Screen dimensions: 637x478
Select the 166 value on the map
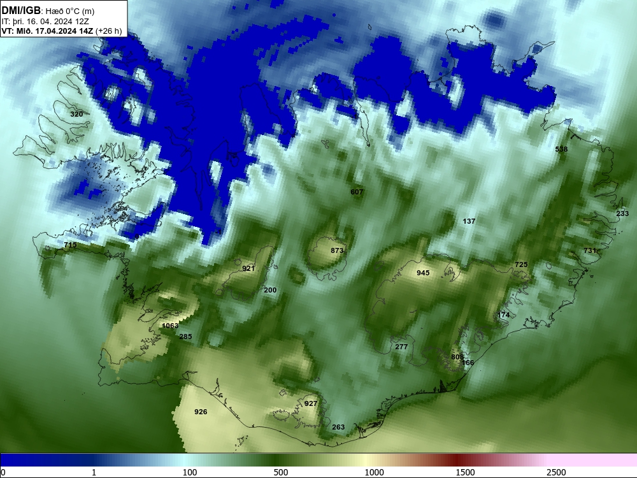468,363
